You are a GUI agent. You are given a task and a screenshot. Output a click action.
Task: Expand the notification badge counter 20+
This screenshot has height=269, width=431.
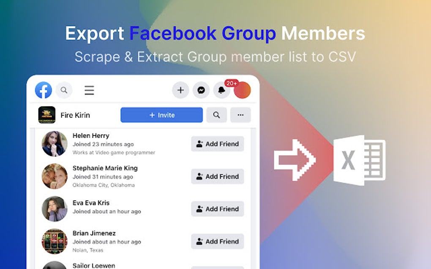pyautogui.click(x=232, y=83)
